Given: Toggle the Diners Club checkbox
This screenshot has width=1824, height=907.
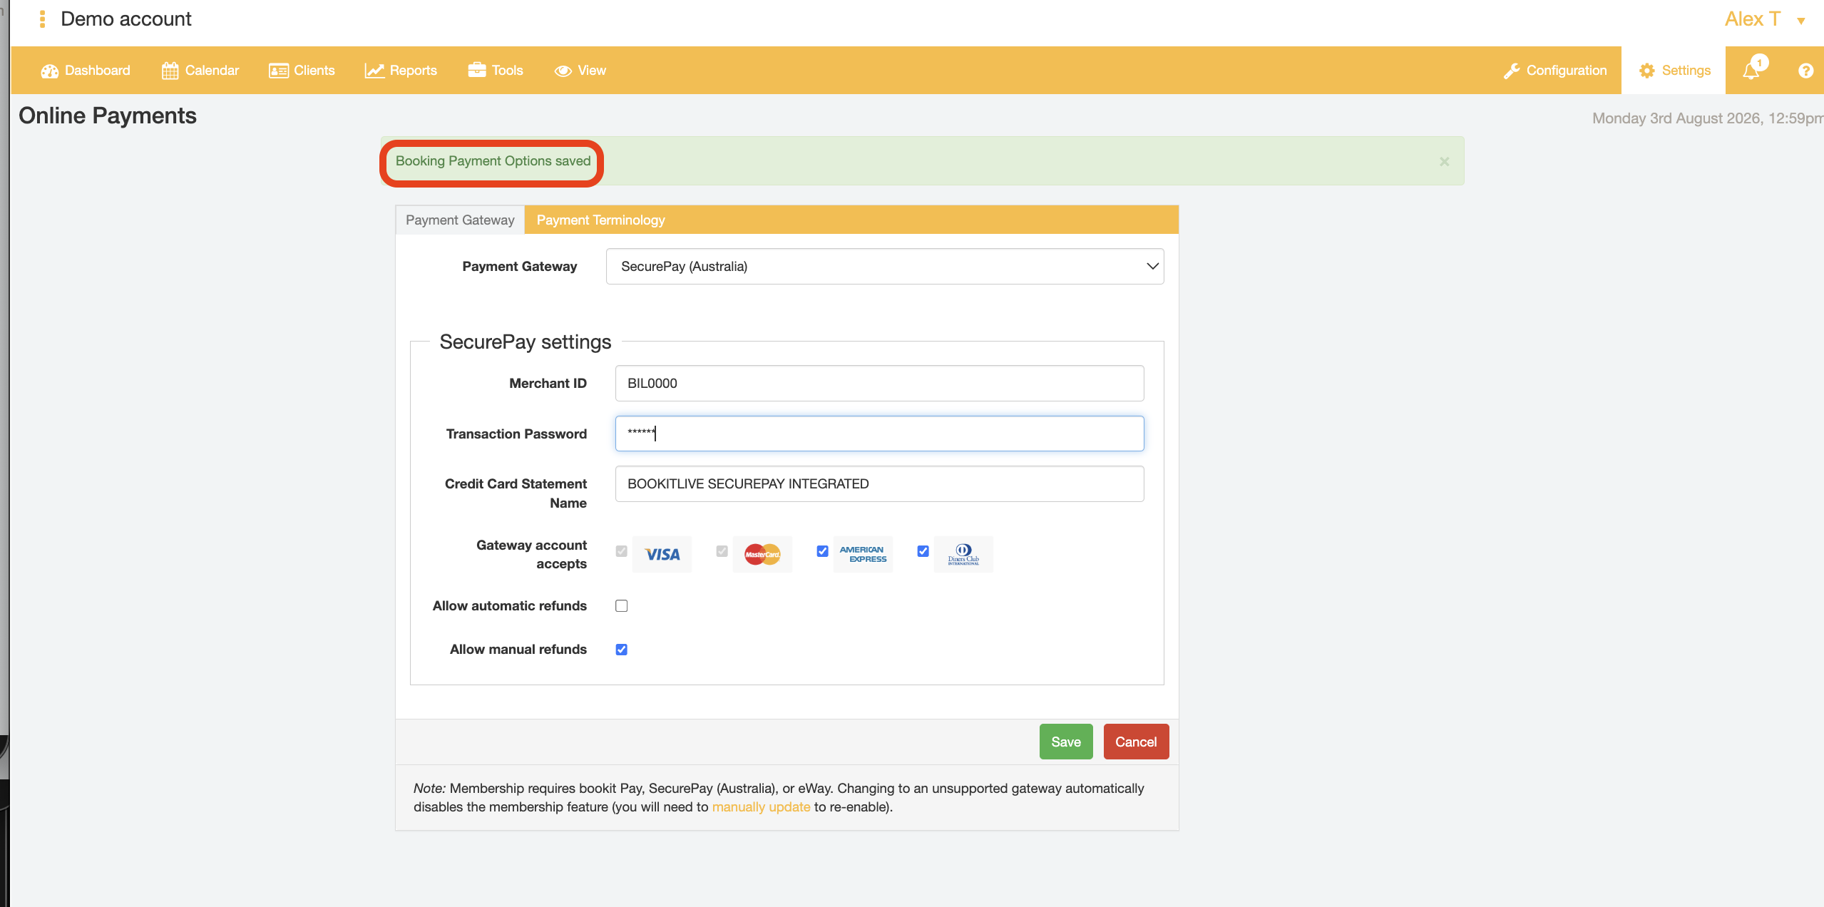Looking at the screenshot, I should coord(923,551).
